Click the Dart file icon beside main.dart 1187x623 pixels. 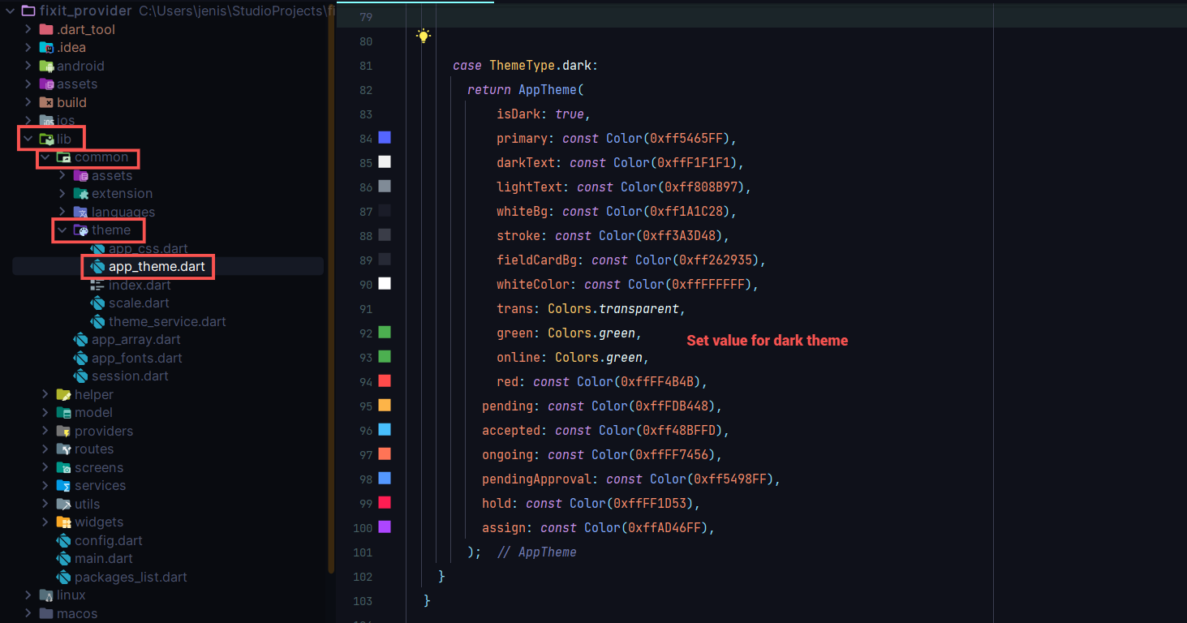[x=63, y=559]
